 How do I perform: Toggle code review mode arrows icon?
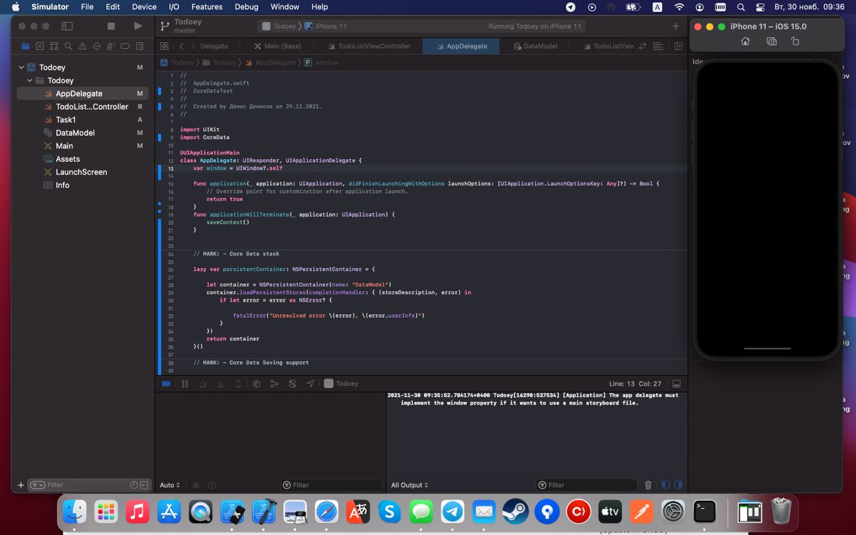click(x=643, y=46)
